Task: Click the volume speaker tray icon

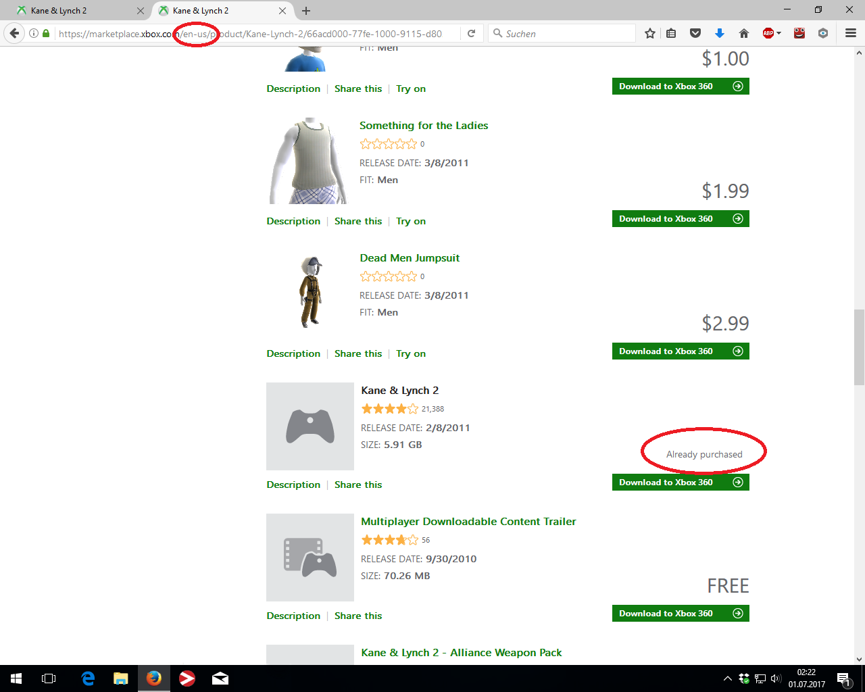Action: pos(776,678)
